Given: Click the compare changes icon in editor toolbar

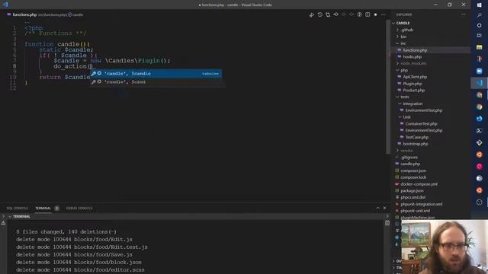Looking at the screenshot, I should 328,14.
